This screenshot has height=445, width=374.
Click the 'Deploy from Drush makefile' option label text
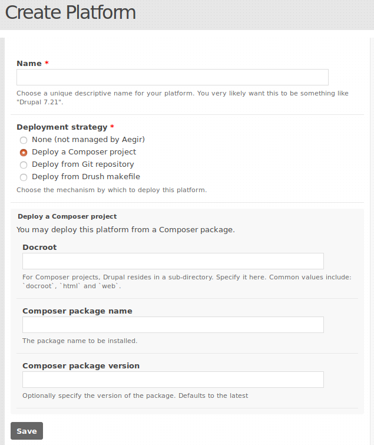[85, 177]
